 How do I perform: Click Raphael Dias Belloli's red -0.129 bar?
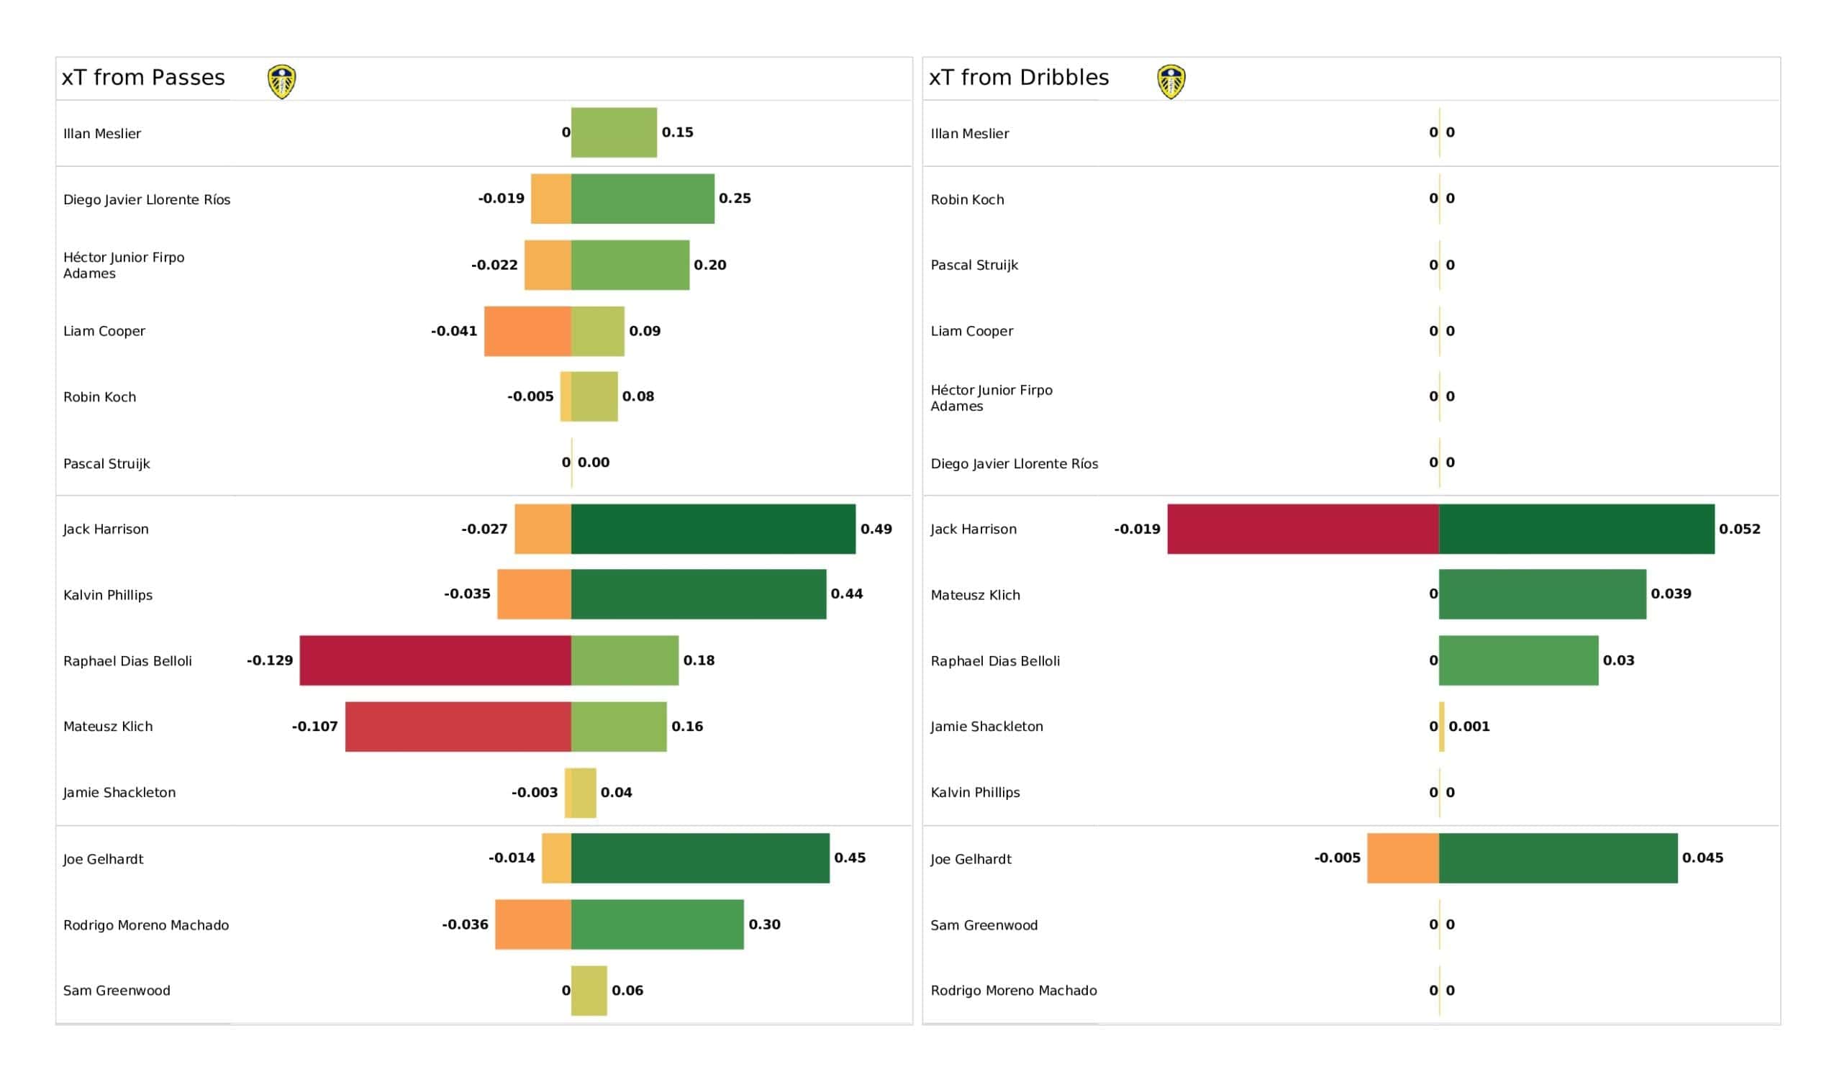tap(435, 660)
